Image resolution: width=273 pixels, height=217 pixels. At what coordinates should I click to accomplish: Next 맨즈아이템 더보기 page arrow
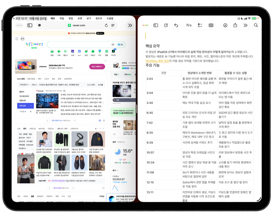click(x=73, y=188)
